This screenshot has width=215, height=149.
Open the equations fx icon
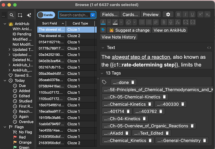pos(178,22)
